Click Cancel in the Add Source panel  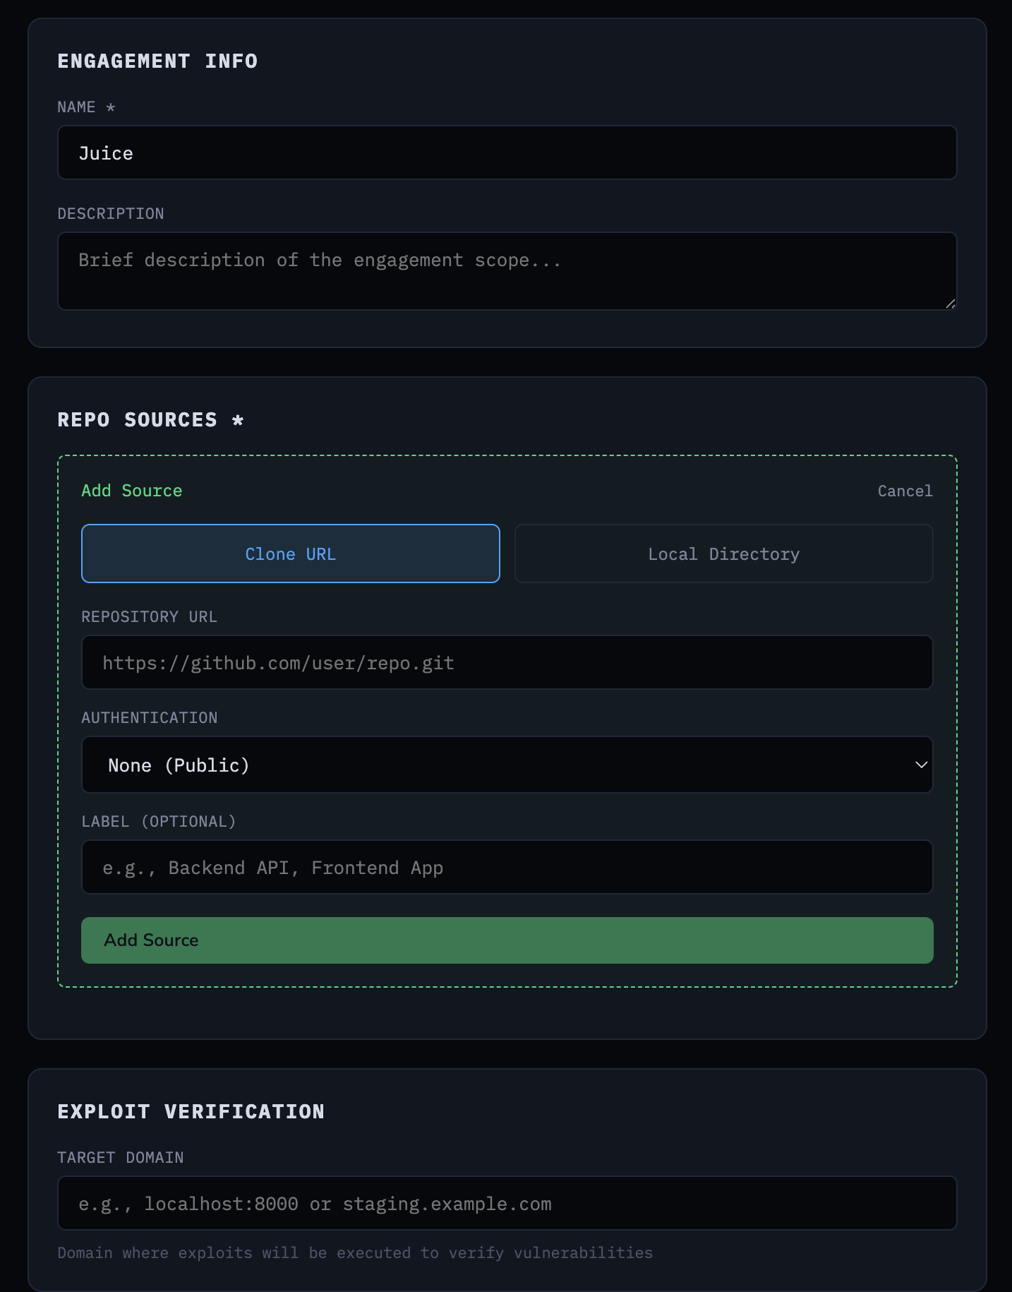(x=905, y=491)
